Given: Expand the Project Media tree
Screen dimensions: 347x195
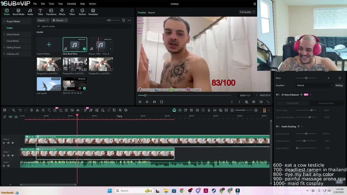Looking at the screenshot, I should (4, 21).
